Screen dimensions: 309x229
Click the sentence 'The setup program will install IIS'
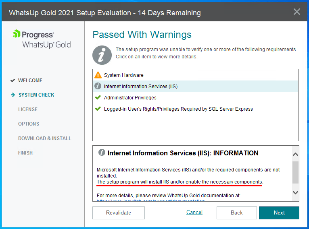(x=180, y=182)
